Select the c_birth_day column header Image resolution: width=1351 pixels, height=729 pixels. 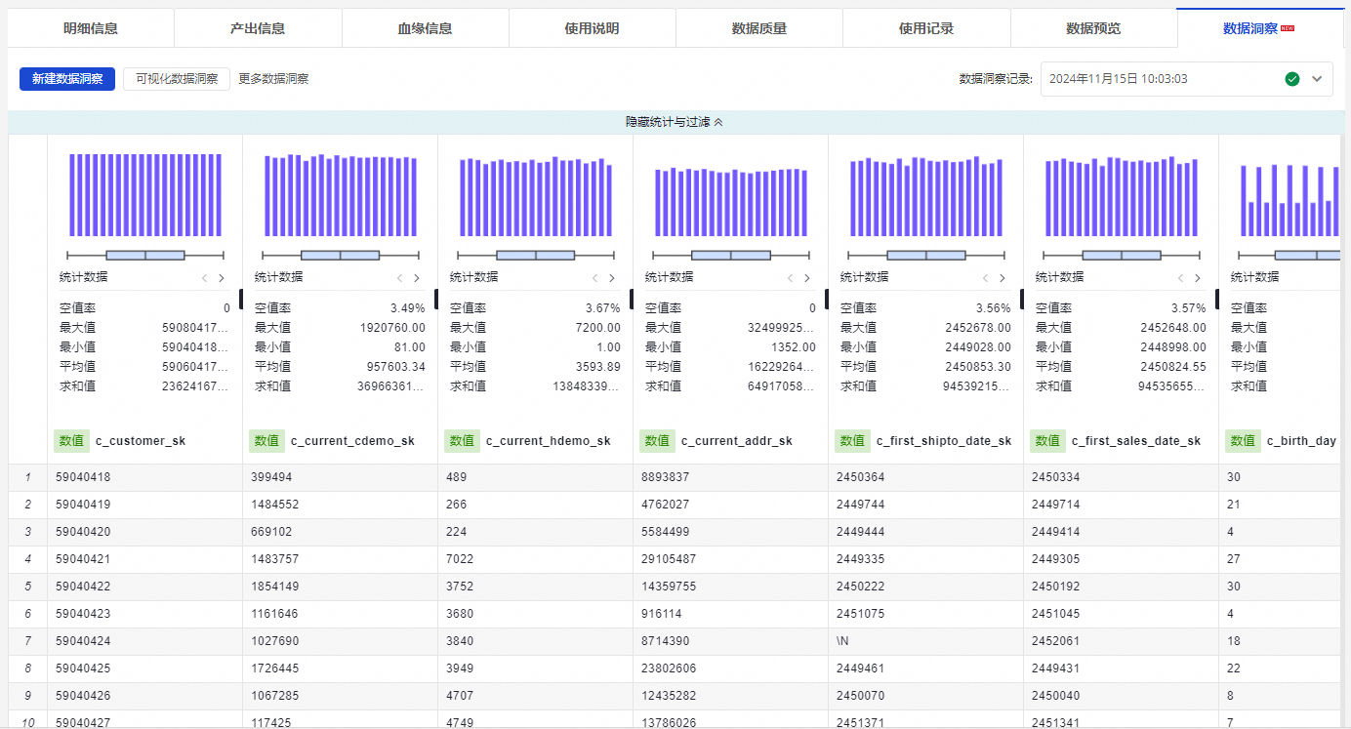pos(1301,441)
